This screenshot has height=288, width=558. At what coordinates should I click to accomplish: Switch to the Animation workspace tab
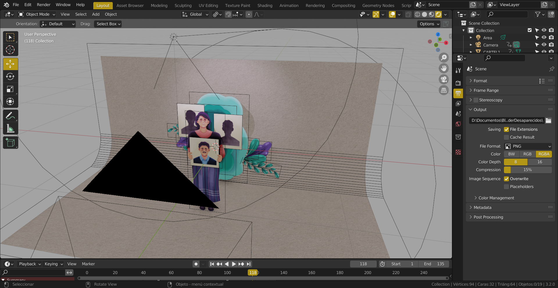[289, 6]
